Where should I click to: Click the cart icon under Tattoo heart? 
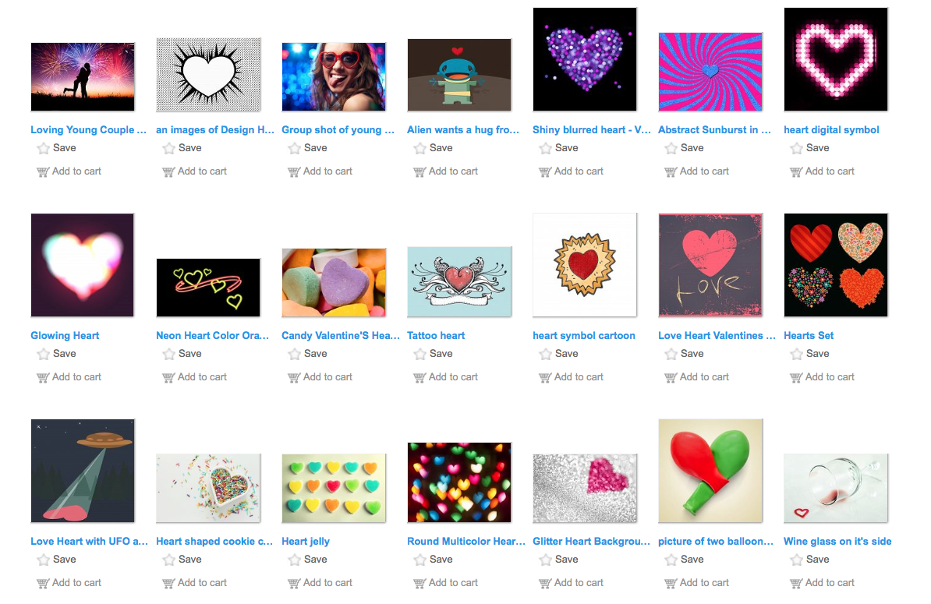coord(419,377)
